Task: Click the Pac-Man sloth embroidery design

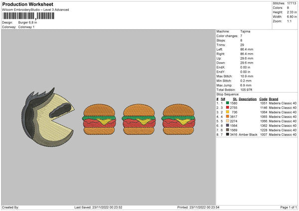Action: 48,117
